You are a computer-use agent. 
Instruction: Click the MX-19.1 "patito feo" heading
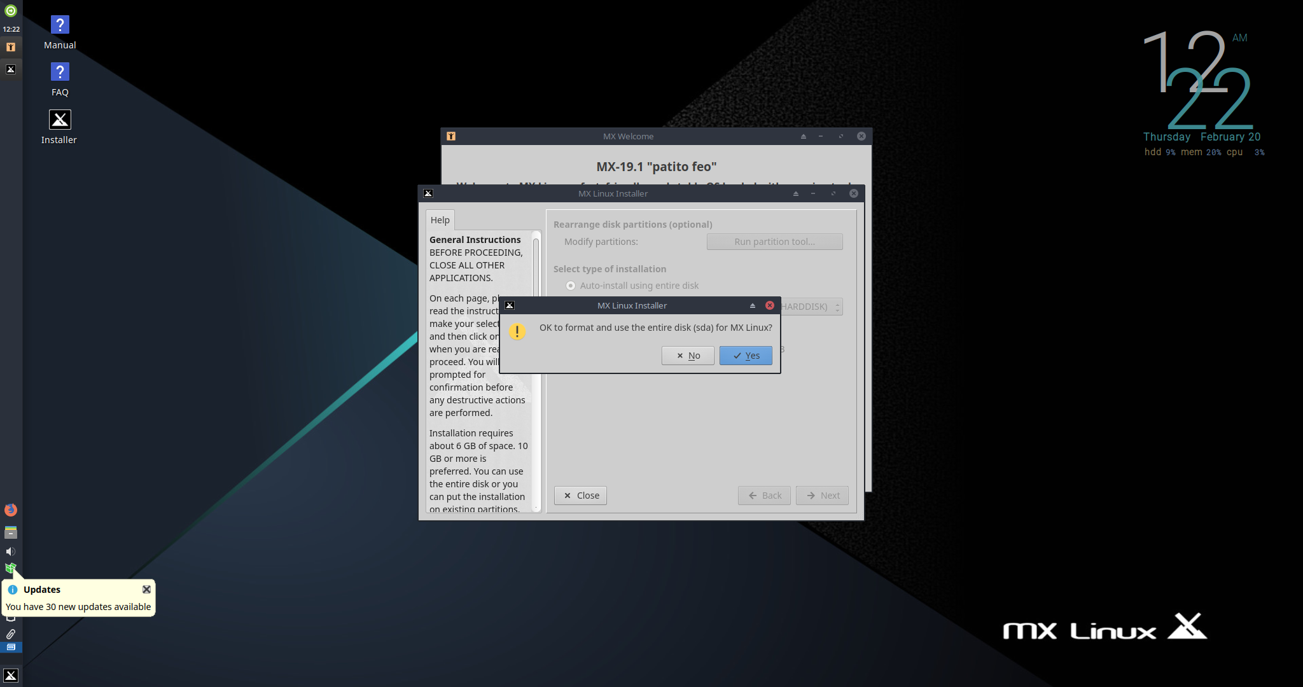(x=657, y=167)
